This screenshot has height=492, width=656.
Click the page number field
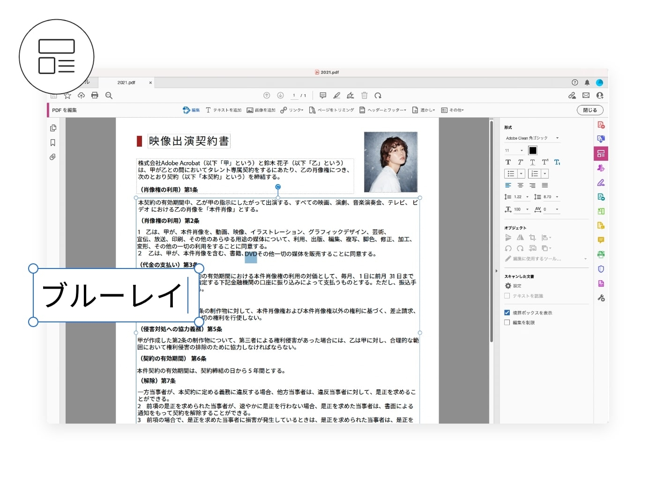294,96
